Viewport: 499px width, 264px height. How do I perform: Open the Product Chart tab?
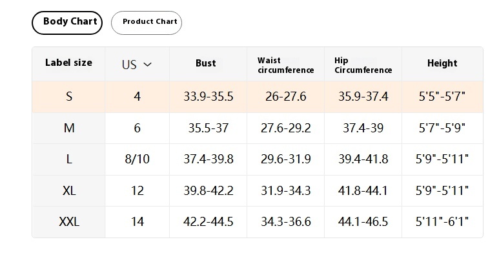(x=147, y=23)
